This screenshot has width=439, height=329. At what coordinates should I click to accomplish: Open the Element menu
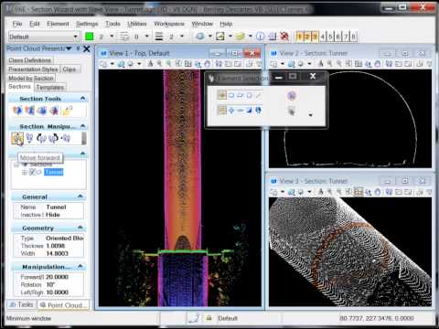58,24
